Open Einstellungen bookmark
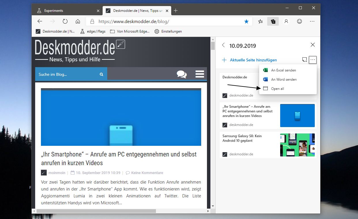Viewport: 358px width, 219px height. click(168, 31)
